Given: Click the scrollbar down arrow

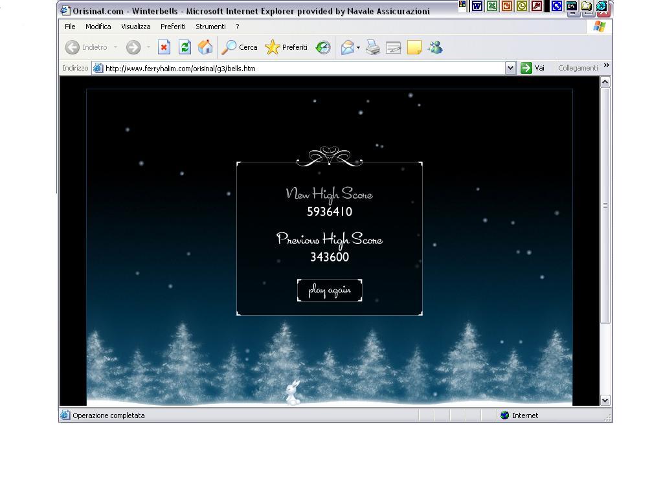Looking at the screenshot, I should point(605,400).
